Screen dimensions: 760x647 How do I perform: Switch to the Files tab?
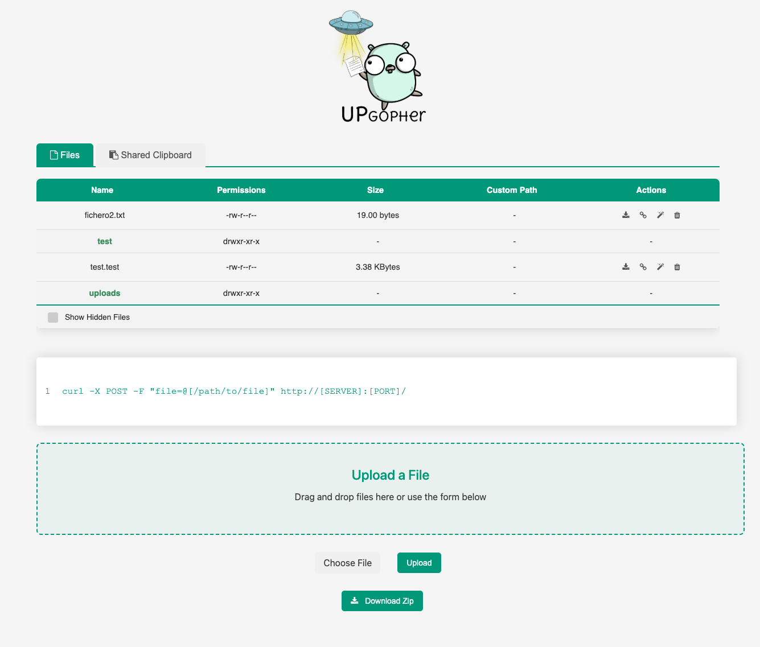tap(65, 155)
